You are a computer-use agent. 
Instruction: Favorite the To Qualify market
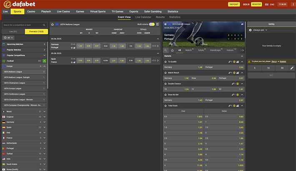point(166,62)
